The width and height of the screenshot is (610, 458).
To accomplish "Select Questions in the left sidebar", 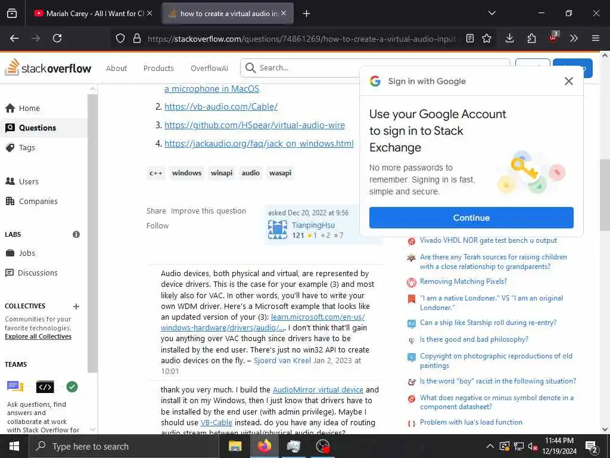I will tap(43, 128).
